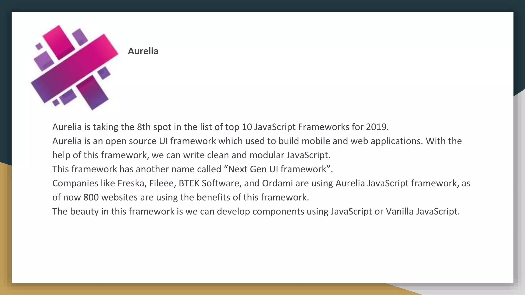Click the company name Ordami

tap(277, 183)
